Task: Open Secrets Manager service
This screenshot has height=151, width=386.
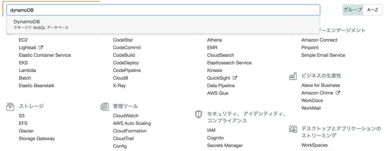Action: click(225, 145)
